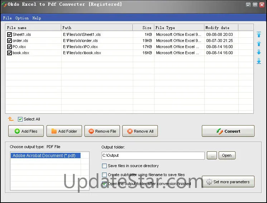Click the Add Folder button
Screen dimensions: 267x203
[64, 131]
